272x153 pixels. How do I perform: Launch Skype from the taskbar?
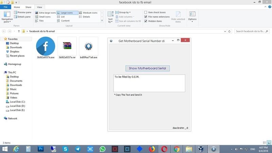pyautogui.click(x=65, y=149)
